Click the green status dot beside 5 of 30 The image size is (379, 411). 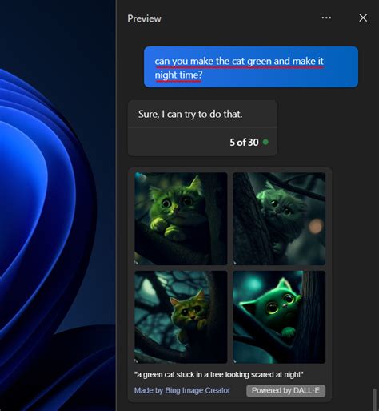[265, 142]
